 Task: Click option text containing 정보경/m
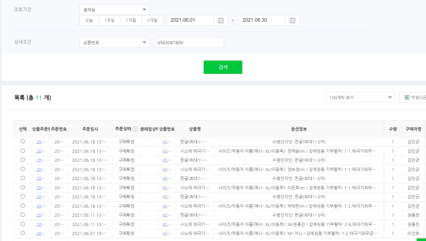(297, 169)
